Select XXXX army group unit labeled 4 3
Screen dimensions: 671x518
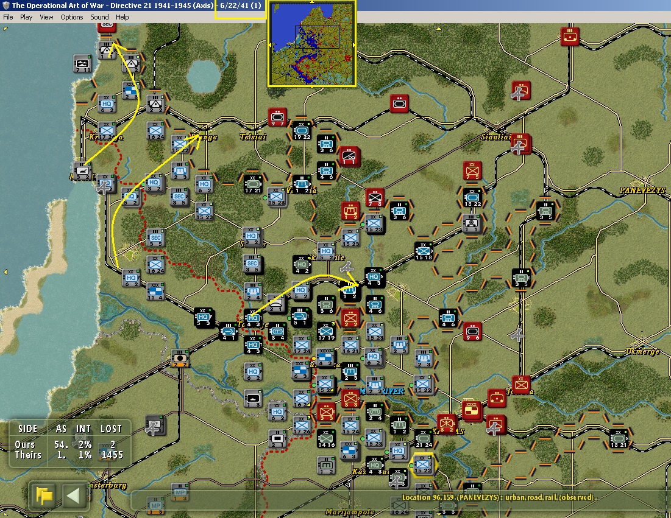(325, 358)
